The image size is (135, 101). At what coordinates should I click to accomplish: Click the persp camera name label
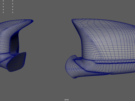67,100
